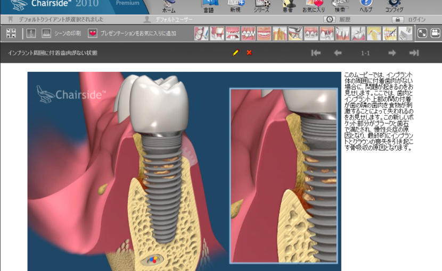The image size is (442, 271).
Task: Open the 履歴 history clock button
Action: point(329,20)
